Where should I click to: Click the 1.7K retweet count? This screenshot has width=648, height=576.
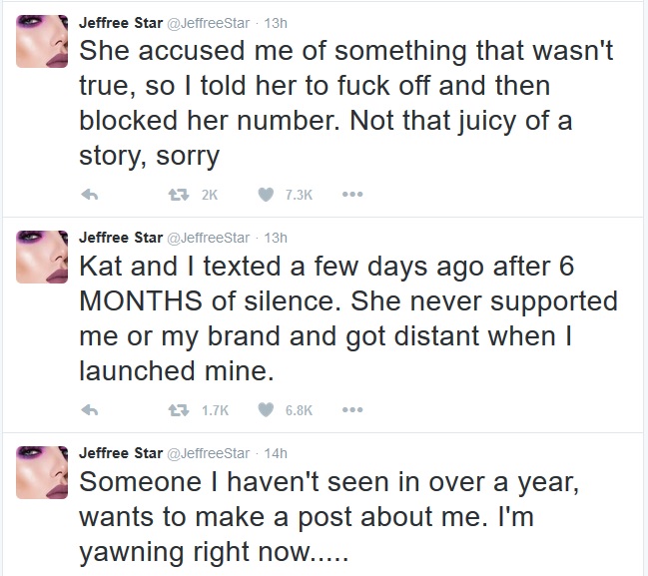point(215,409)
